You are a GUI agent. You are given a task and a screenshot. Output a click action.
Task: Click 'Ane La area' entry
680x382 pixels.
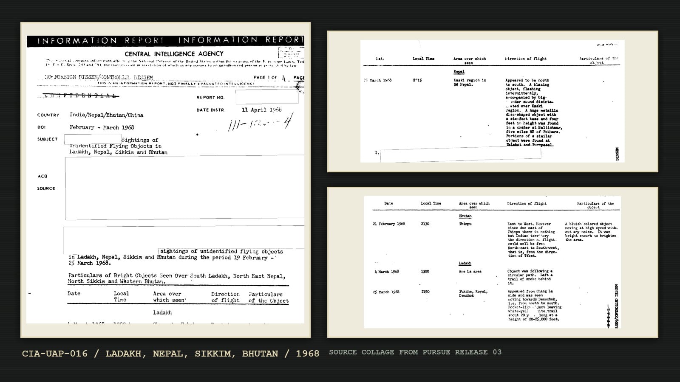pyautogui.click(x=470, y=272)
